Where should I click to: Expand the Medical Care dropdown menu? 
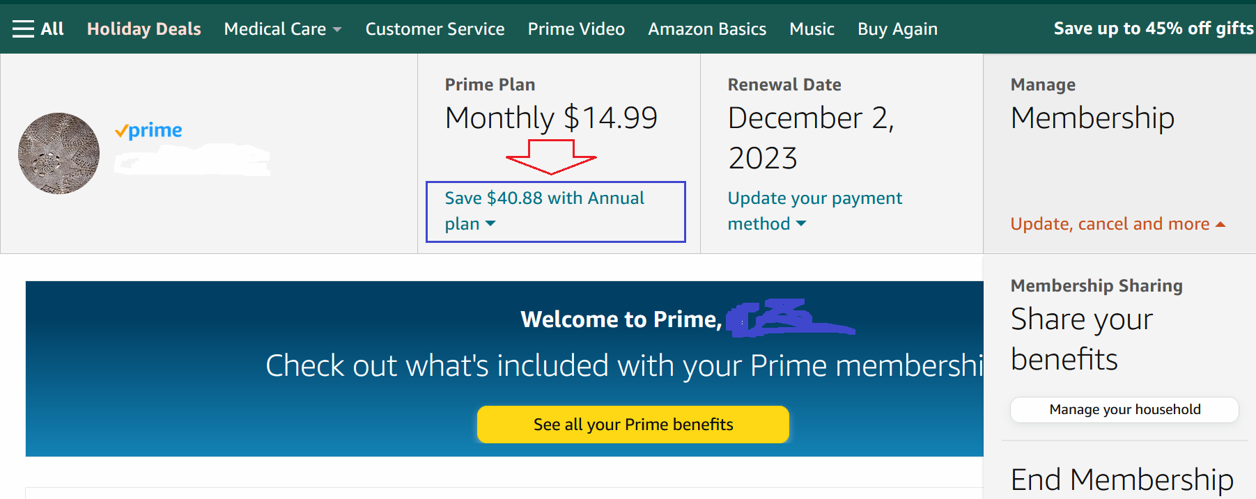pos(282,29)
